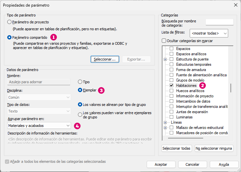The width and height of the screenshot is (241, 172).
Task: Select Parámetro compartido radio option
Action: (9, 37)
